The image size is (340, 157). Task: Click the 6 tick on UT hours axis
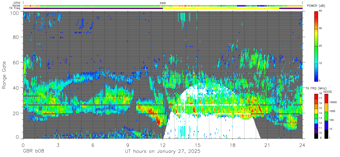click(x=93, y=145)
